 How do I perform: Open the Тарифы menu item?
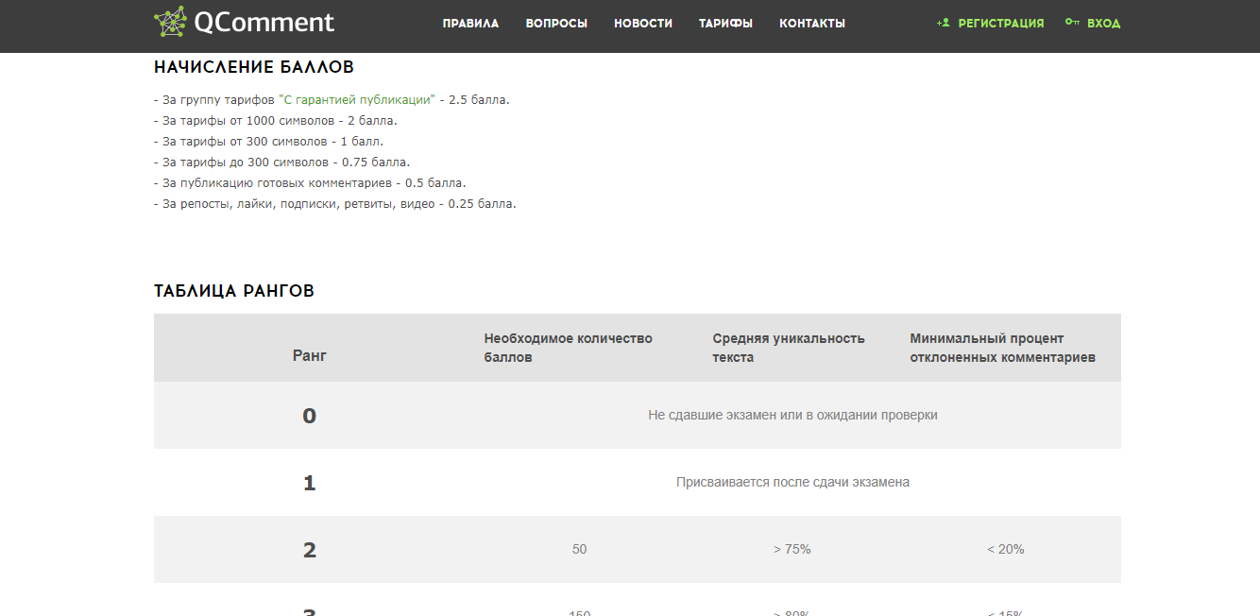click(x=725, y=24)
